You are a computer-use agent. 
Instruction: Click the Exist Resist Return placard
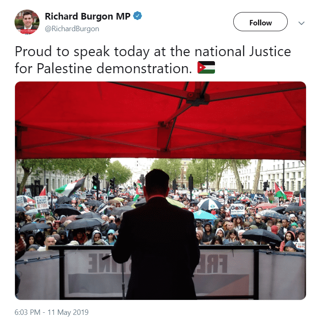point(42,203)
